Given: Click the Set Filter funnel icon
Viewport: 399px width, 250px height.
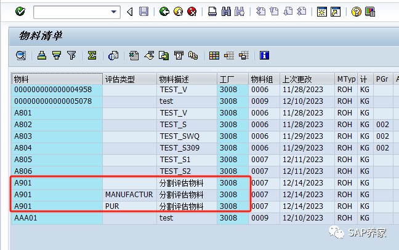Looking at the screenshot, I should click(71, 55).
